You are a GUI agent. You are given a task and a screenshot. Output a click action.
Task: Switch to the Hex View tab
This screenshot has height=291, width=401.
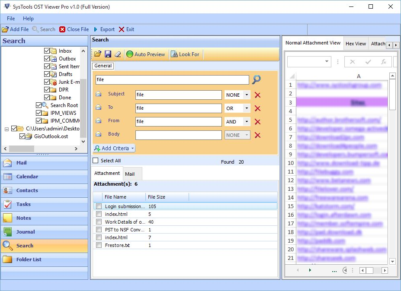coord(355,43)
